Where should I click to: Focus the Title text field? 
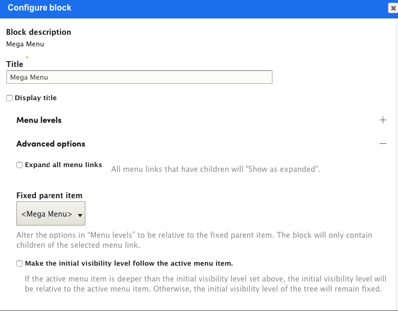[139, 77]
